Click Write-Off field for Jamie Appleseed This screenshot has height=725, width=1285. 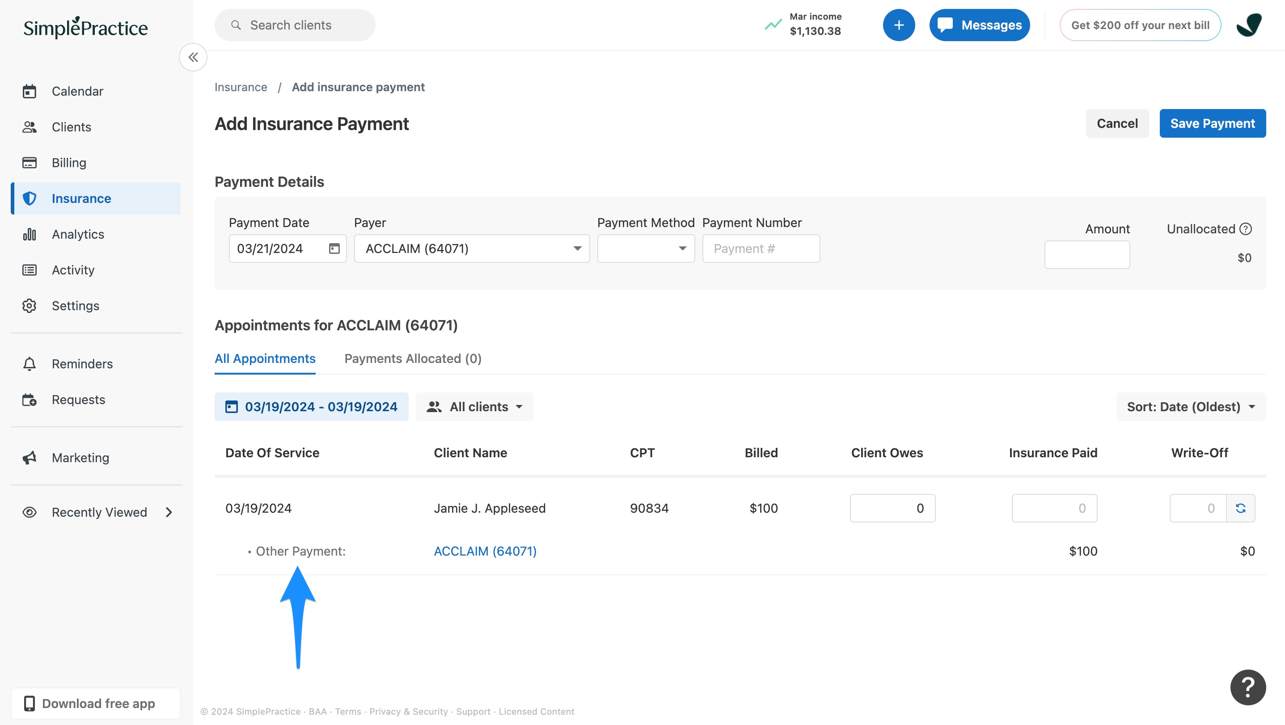tap(1198, 508)
